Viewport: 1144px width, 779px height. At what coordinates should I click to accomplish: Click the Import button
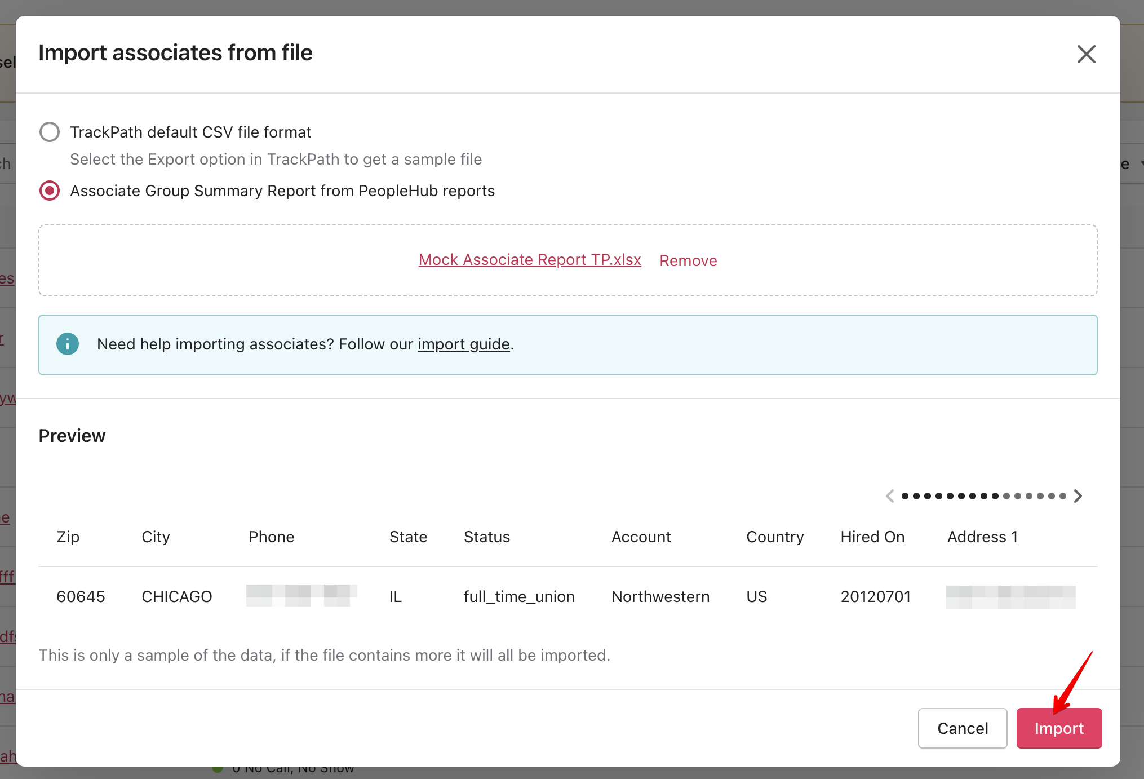click(1059, 728)
